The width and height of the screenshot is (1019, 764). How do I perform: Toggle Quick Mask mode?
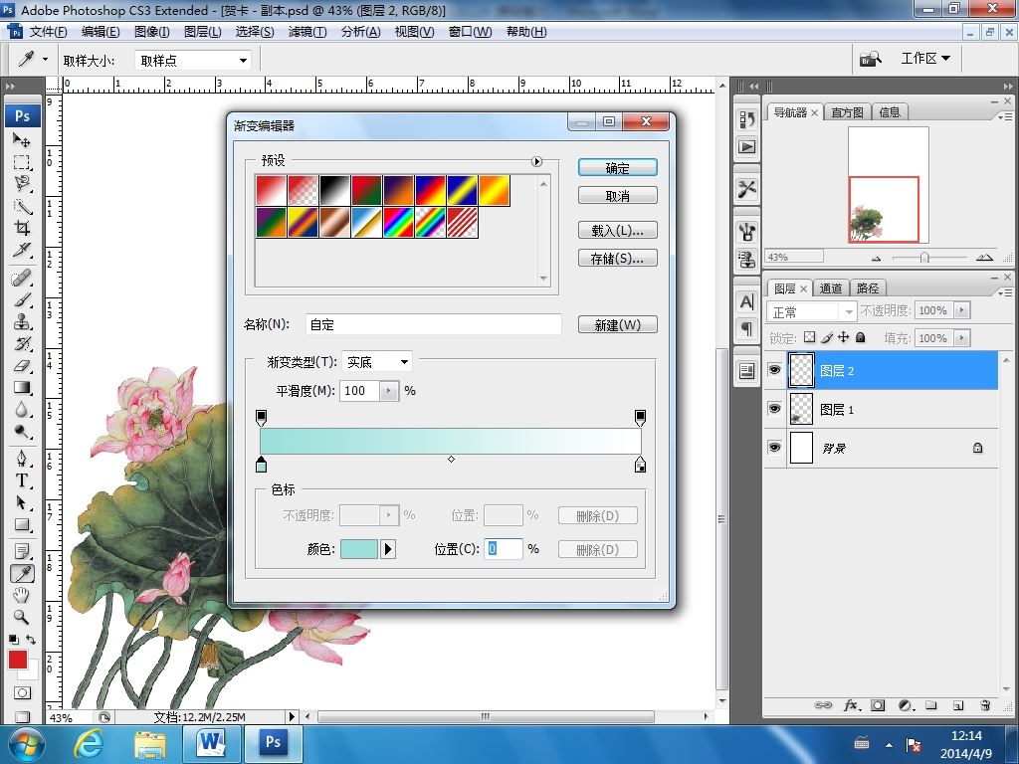[x=22, y=692]
